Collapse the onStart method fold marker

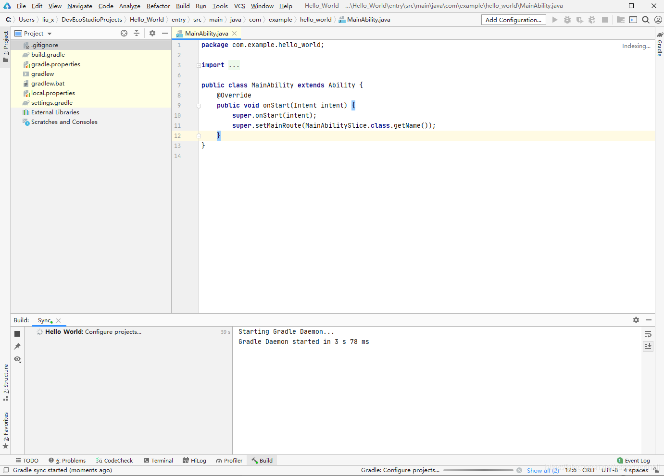[x=199, y=105]
